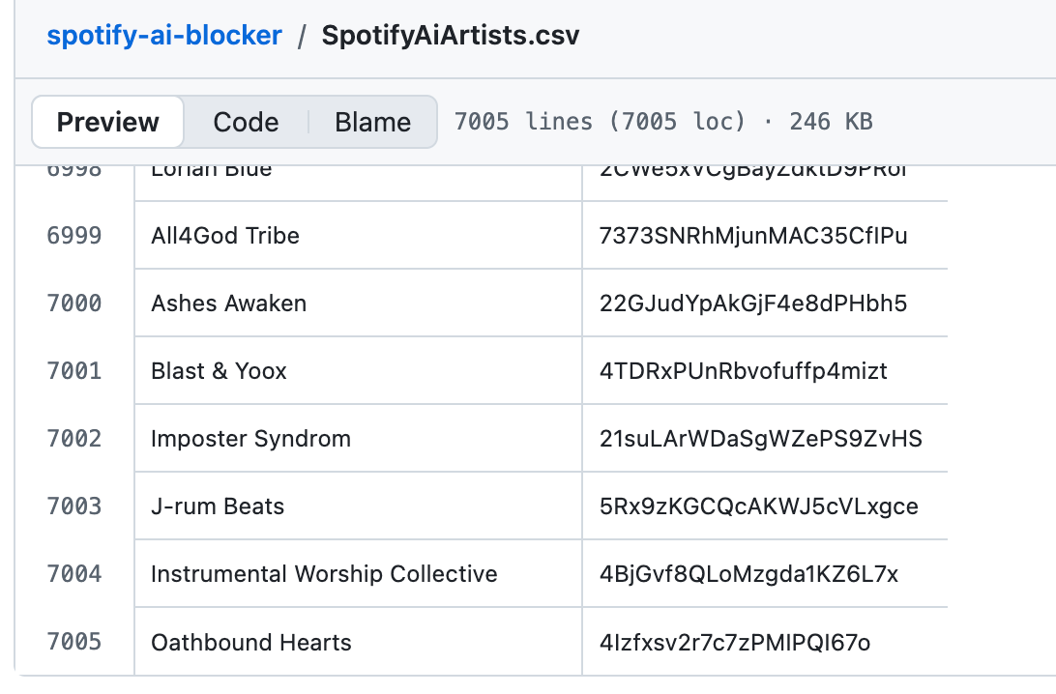The height and width of the screenshot is (694, 1056).
Task: Open the spotify-ai-blocker repository link
Action: coord(164,35)
